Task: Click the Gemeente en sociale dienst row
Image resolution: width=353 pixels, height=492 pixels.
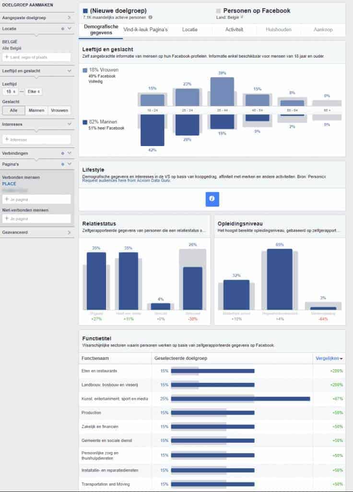Action: 212,441
